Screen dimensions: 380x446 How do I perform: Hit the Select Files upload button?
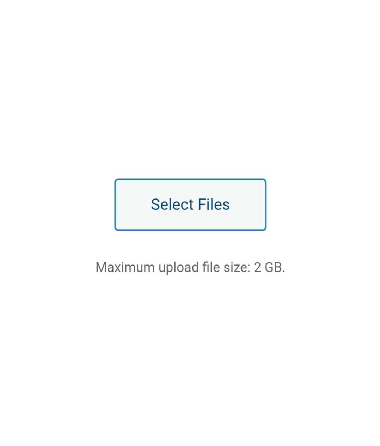click(x=190, y=205)
